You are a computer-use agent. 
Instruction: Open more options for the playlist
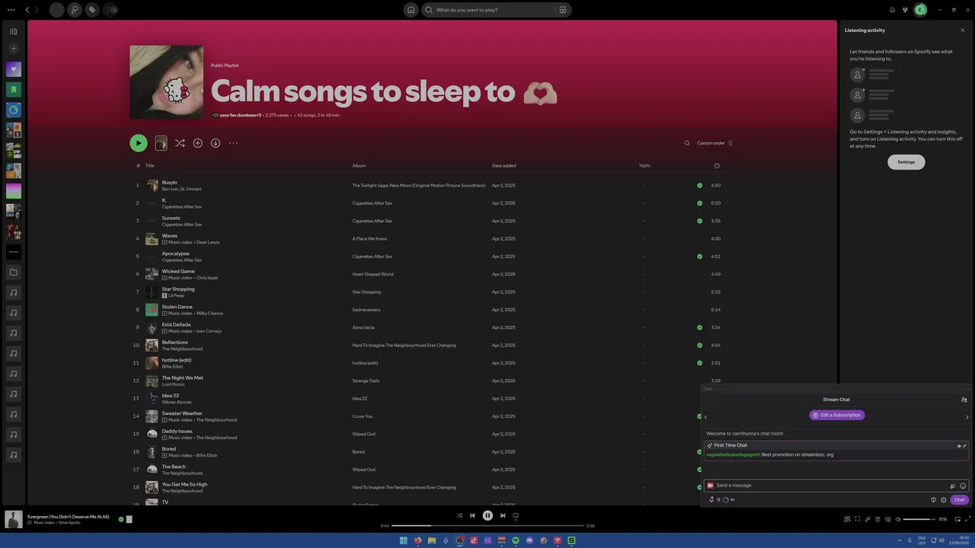[x=233, y=143]
